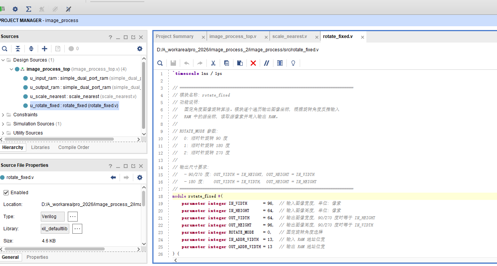Image resolution: width=497 pixels, height=266 pixels.
Task: Expand the Utility Sources folder
Action: pos(3,133)
